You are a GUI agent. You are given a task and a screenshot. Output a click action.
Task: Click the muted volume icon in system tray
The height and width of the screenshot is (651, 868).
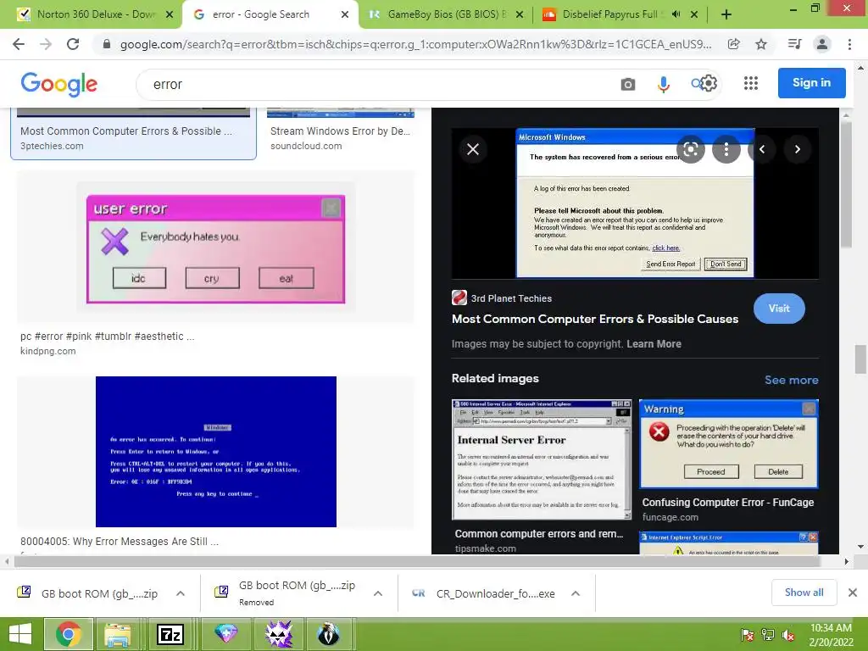[787, 635]
